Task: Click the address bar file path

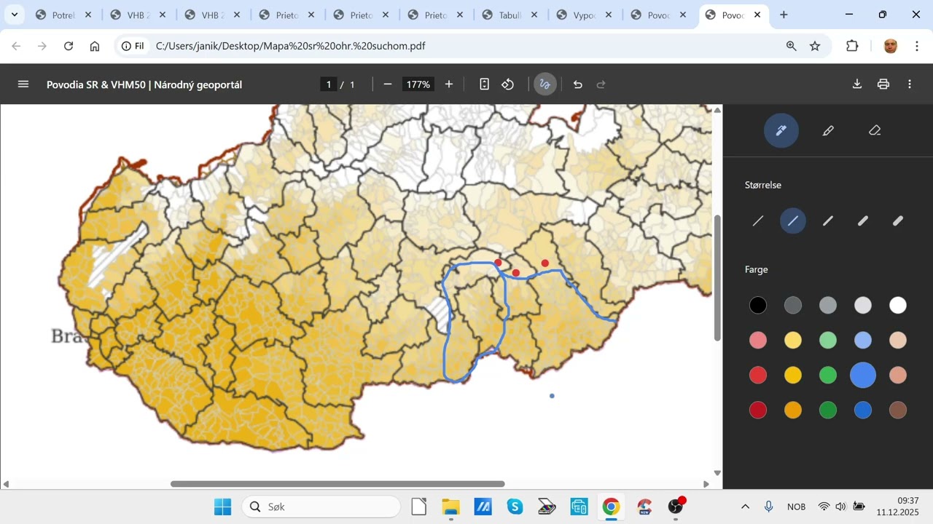Action: pyautogui.click(x=290, y=46)
